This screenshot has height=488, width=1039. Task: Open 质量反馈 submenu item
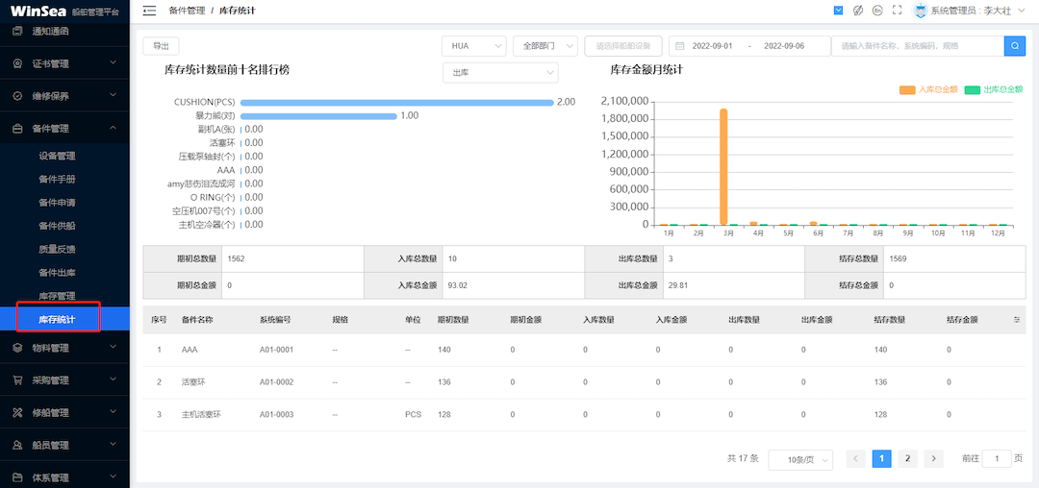point(57,250)
